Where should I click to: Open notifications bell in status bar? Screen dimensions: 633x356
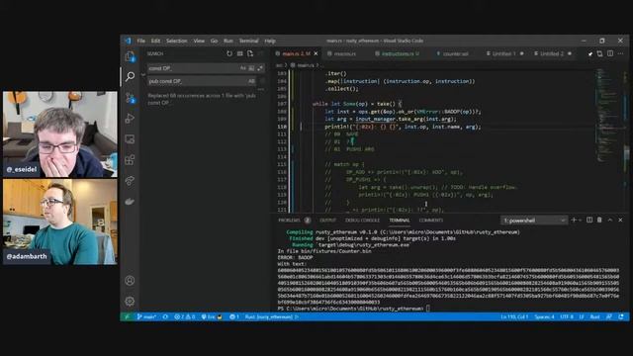click(621, 316)
